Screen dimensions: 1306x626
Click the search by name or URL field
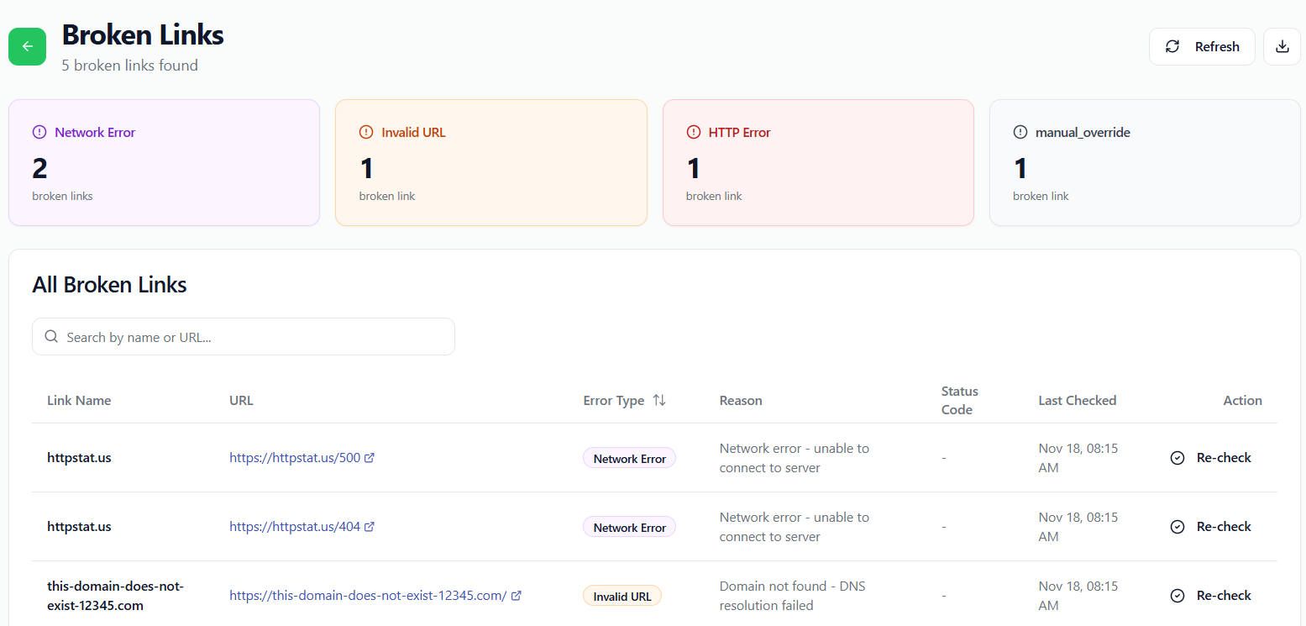coord(244,336)
